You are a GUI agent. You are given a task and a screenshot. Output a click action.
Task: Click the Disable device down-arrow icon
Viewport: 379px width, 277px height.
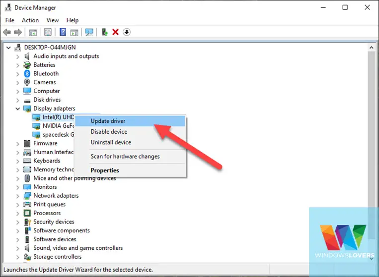click(127, 32)
